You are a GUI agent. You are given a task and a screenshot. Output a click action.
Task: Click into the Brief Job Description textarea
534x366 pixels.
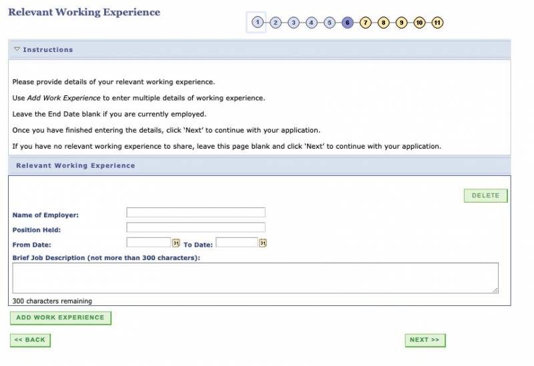255,278
